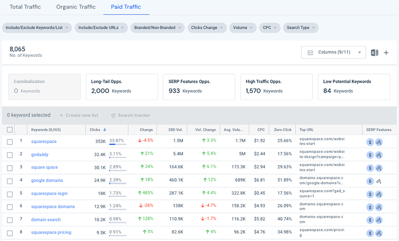
Task: Click the sitelinks icon in google domains row
Action: tap(379, 181)
